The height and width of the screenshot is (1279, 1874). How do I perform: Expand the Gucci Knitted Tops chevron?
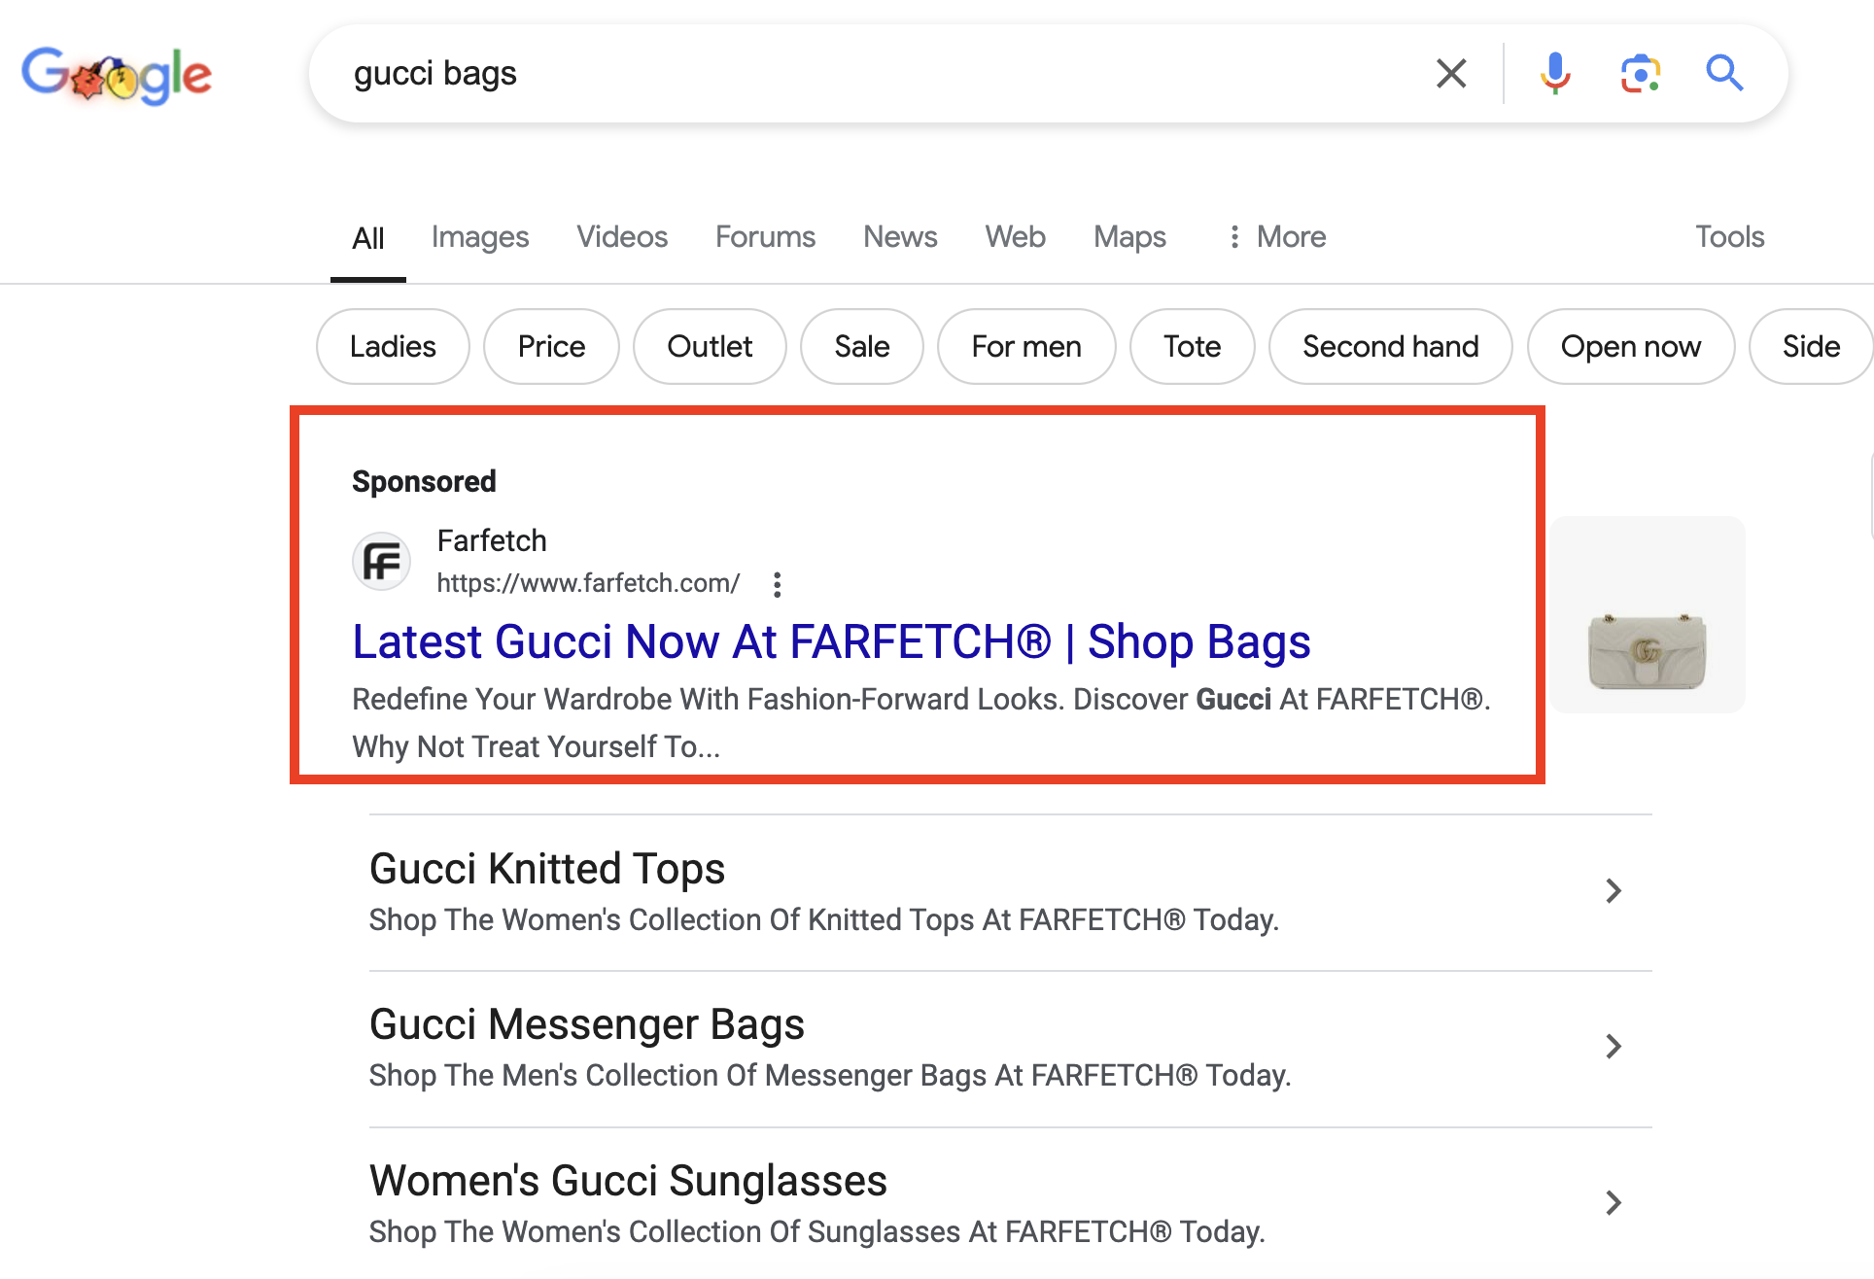click(x=1614, y=890)
